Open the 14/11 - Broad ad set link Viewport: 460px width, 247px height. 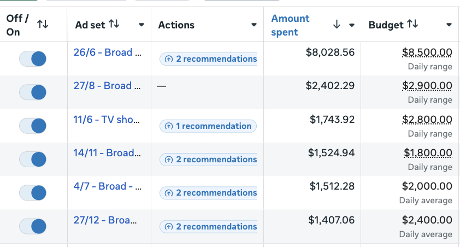[107, 153]
